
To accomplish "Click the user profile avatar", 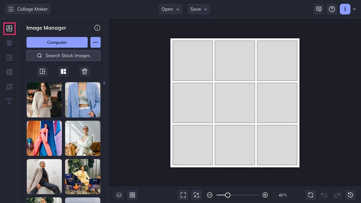I will 345,9.
